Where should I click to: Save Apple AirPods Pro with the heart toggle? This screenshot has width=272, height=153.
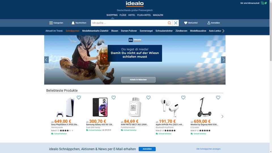click(x=183, y=98)
